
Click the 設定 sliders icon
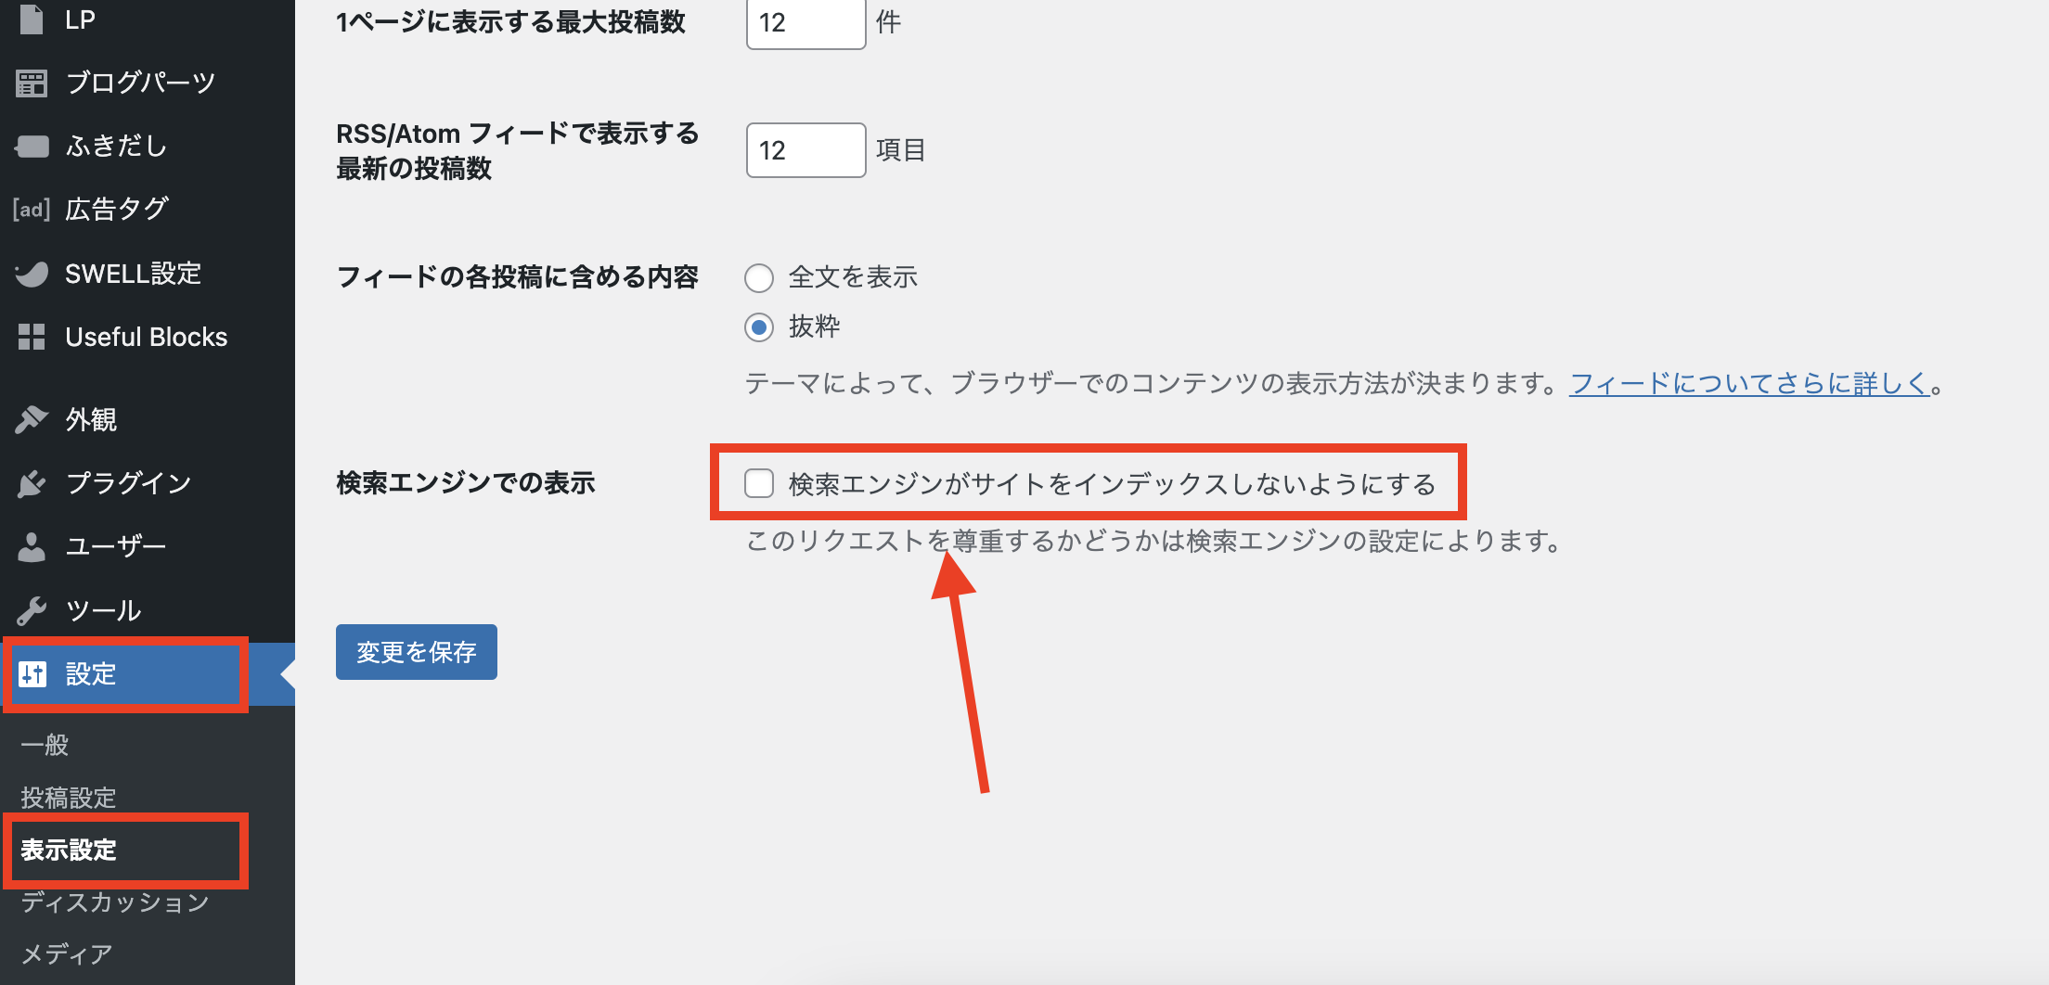tap(32, 674)
